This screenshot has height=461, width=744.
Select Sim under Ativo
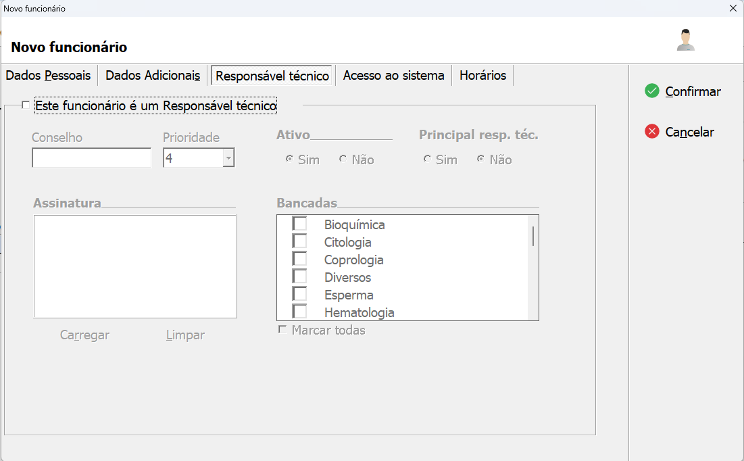pyautogui.click(x=289, y=159)
